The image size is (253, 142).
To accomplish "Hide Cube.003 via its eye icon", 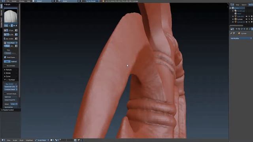I will pyautogui.click(x=247, y=17).
